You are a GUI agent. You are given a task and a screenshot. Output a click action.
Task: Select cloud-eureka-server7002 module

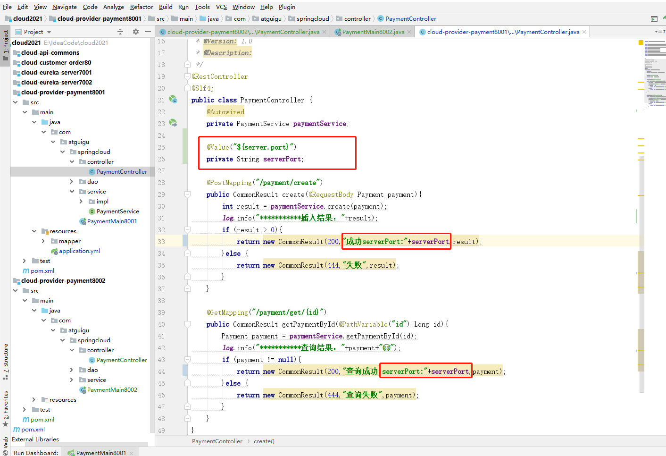57,82
